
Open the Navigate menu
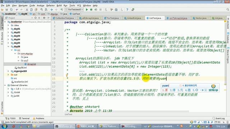click(x=23, y=6)
